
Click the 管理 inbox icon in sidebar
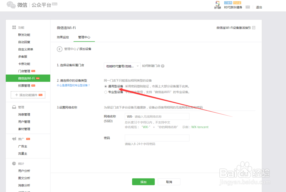tap(14, 107)
